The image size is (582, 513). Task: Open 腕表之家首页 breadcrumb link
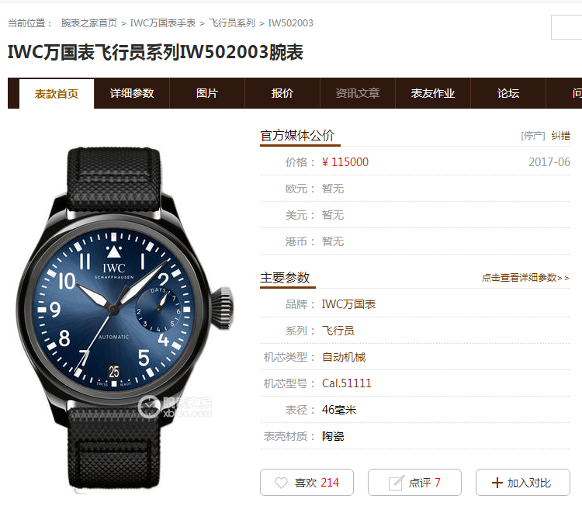89,23
